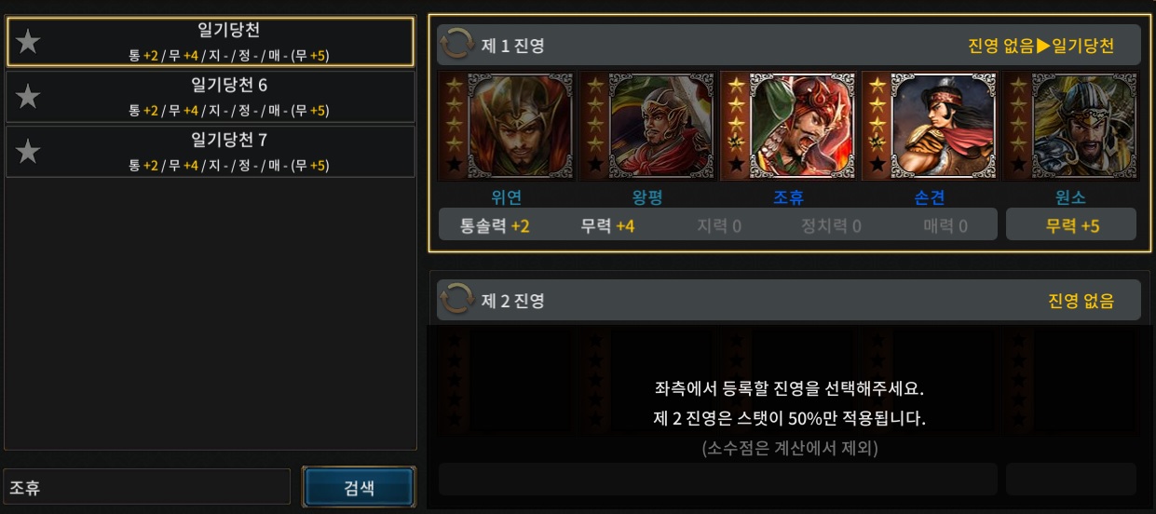1156x514 pixels.
Task: Select the 손견 hero portrait
Action: [x=932, y=126]
